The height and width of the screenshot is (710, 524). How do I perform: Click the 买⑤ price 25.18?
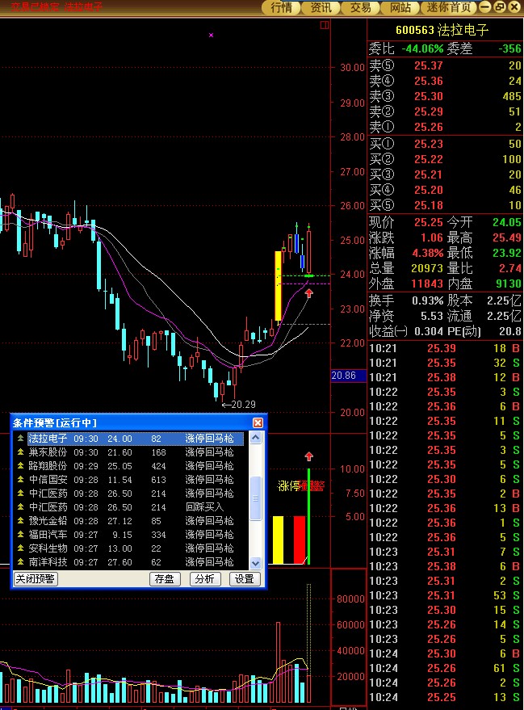[428, 206]
